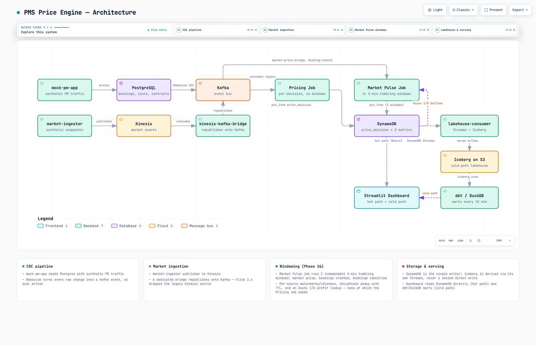Click the 'Windowing (Phase 26)' card heading
Screen dimensions: 536x345
pyautogui.click(x=301, y=266)
